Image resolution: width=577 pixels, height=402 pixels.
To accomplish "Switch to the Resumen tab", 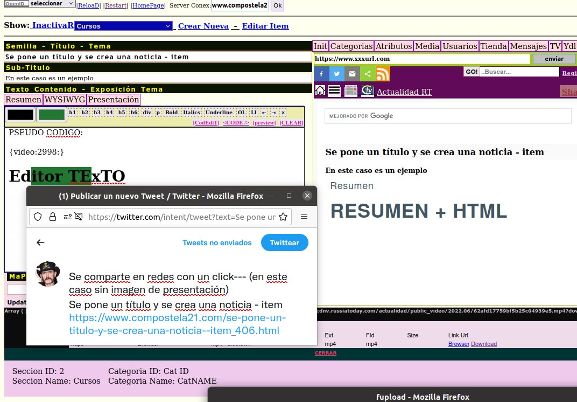I will pos(23,100).
